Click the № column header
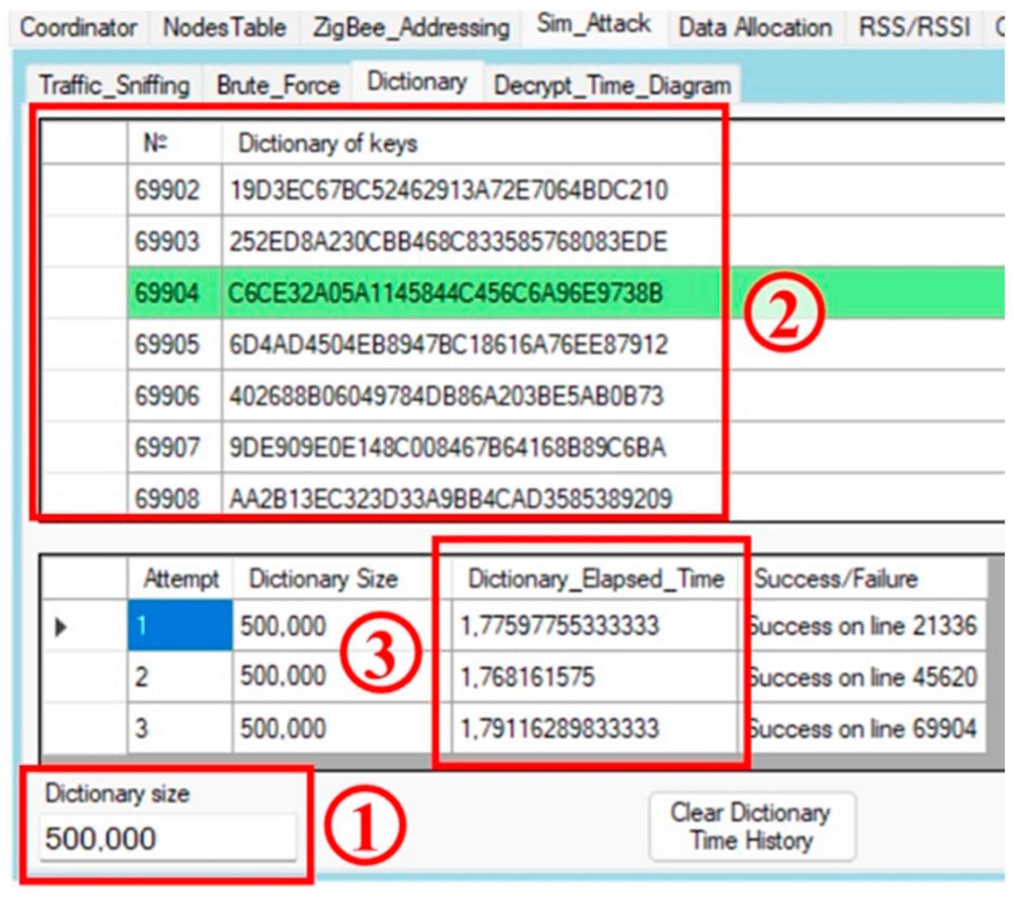Image resolution: width=1014 pixels, height=897 pixels. click(175, 143)
